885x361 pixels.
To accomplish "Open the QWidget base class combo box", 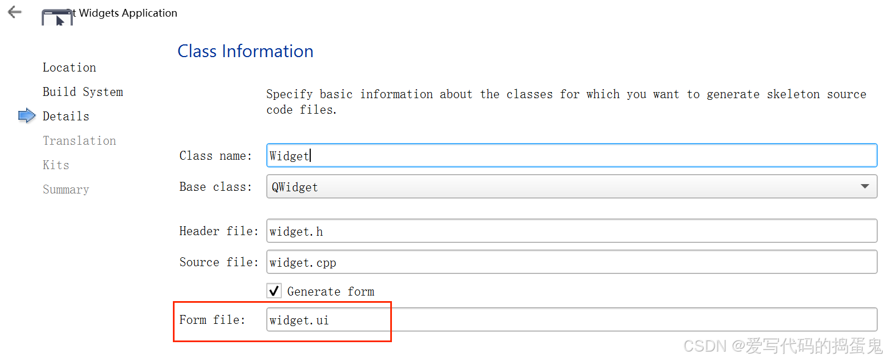I will pos(571,186).
